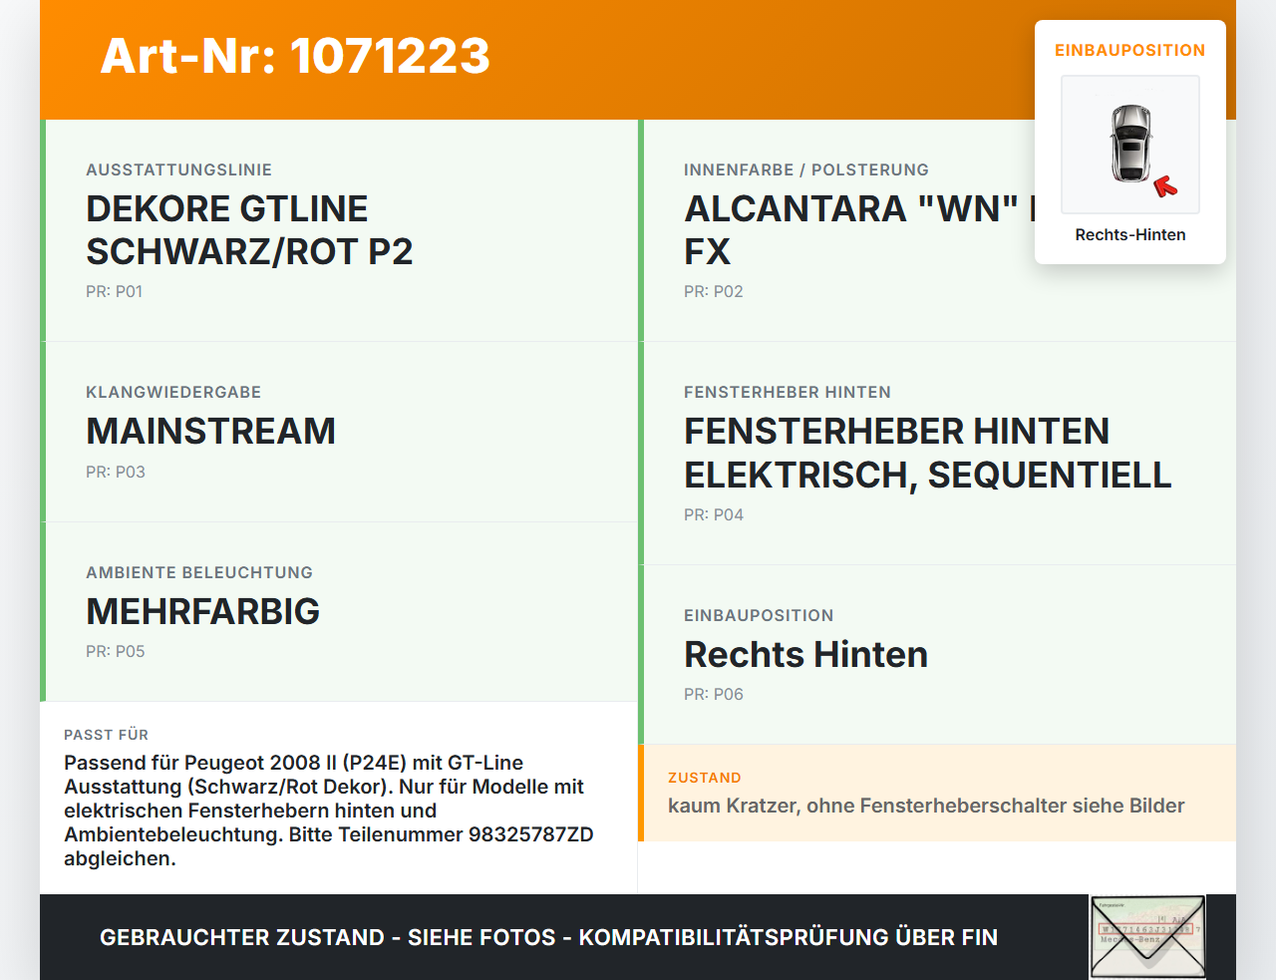Viewport: 1276px width, 980px height.
Task: Click PR: P05 code
Action: [116, 651]
